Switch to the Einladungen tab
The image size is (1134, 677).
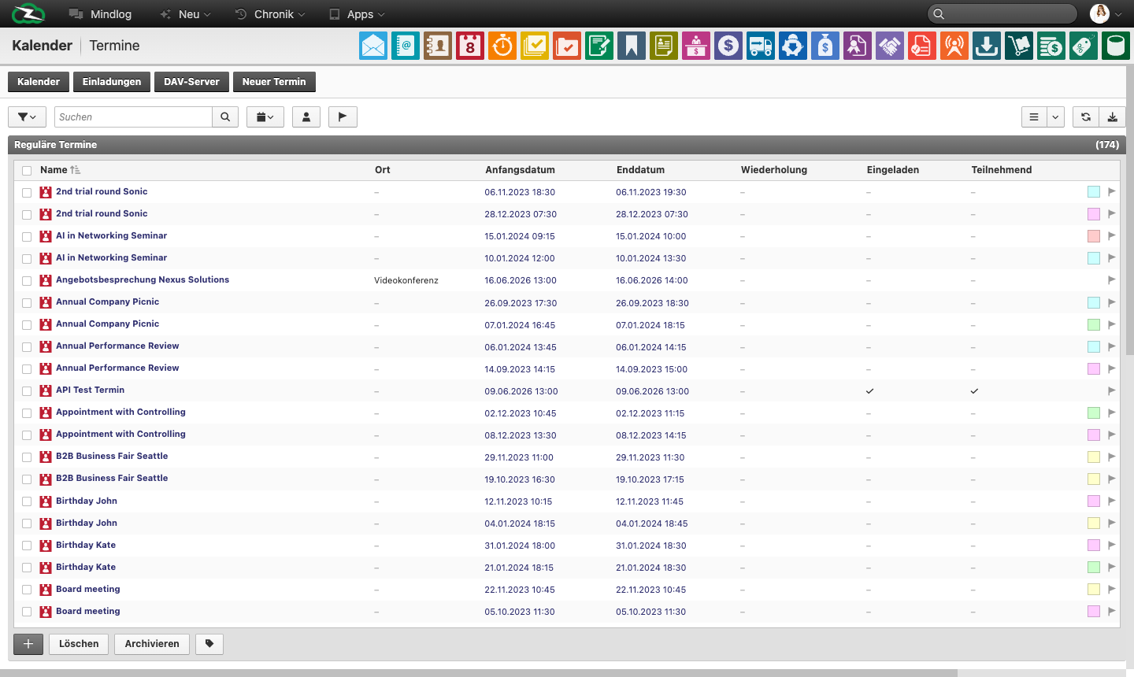112,82
